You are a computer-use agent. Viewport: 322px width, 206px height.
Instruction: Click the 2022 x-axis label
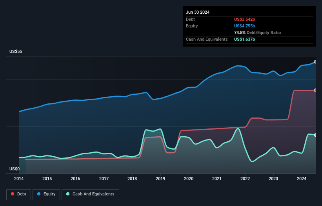pyautogui.click(x=245, y=179)
